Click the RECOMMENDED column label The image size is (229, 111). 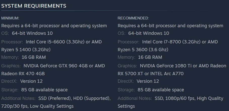133,18
